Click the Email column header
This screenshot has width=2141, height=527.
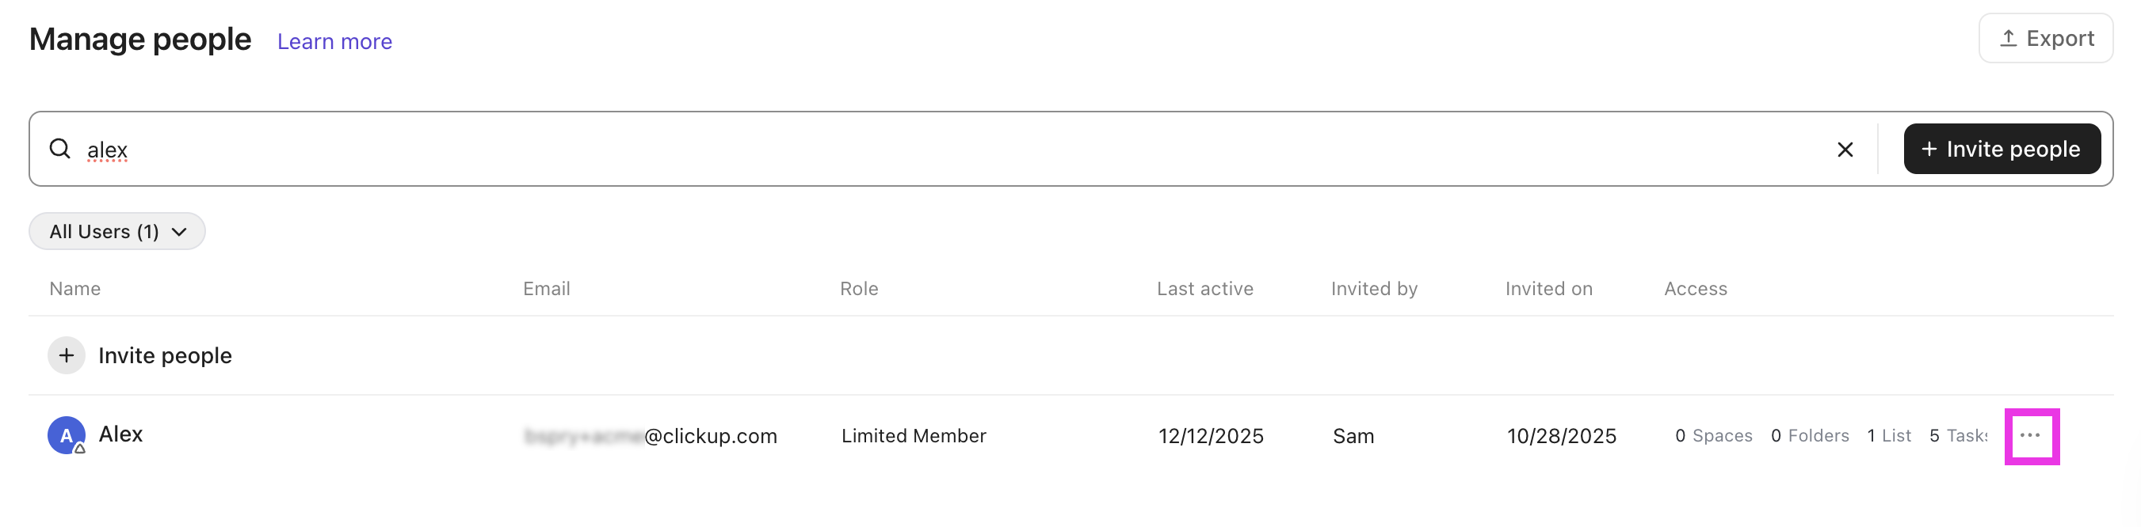[x=546, y=289]
